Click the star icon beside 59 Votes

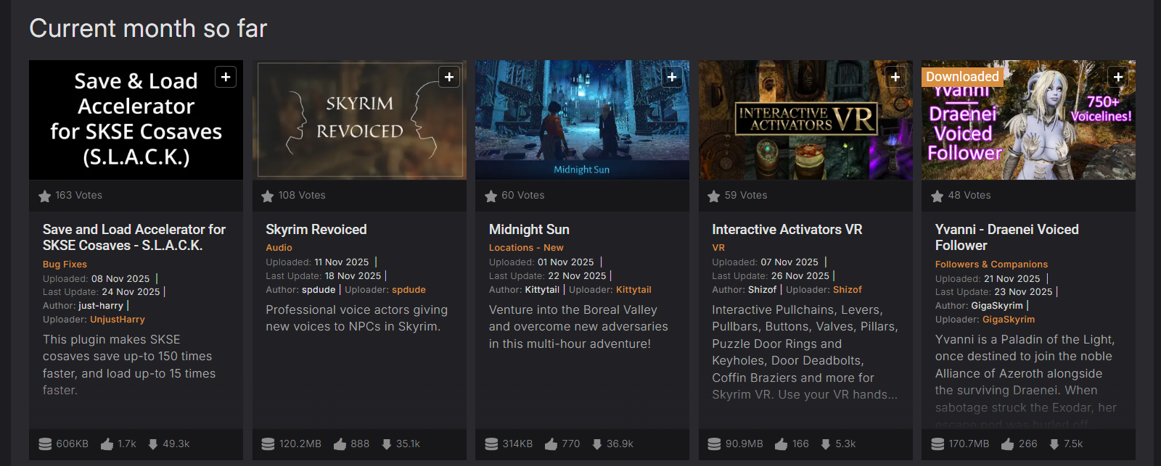click(x=714, y=196)
